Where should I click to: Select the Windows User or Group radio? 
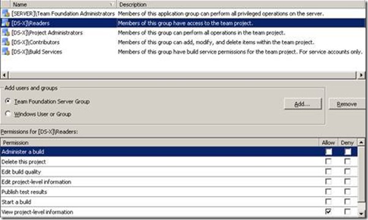point(8,114)
